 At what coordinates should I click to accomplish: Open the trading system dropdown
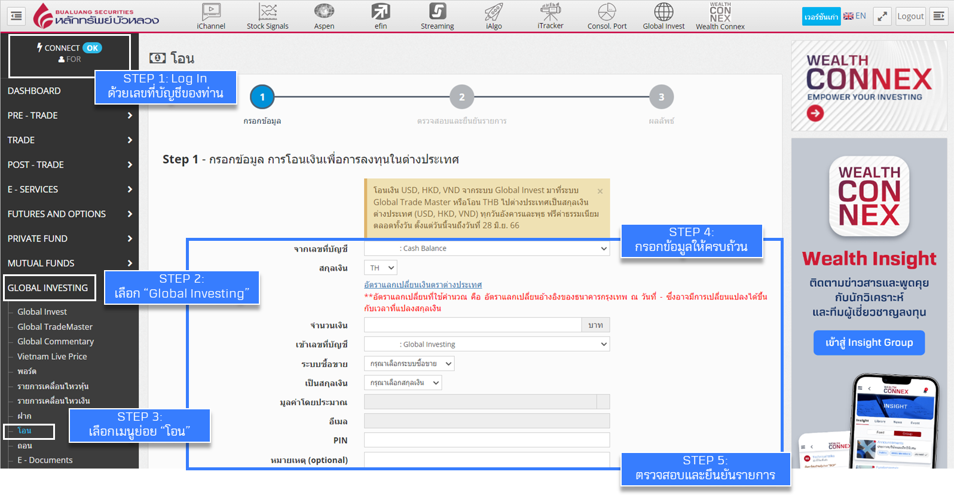click(x=409, y=363)
